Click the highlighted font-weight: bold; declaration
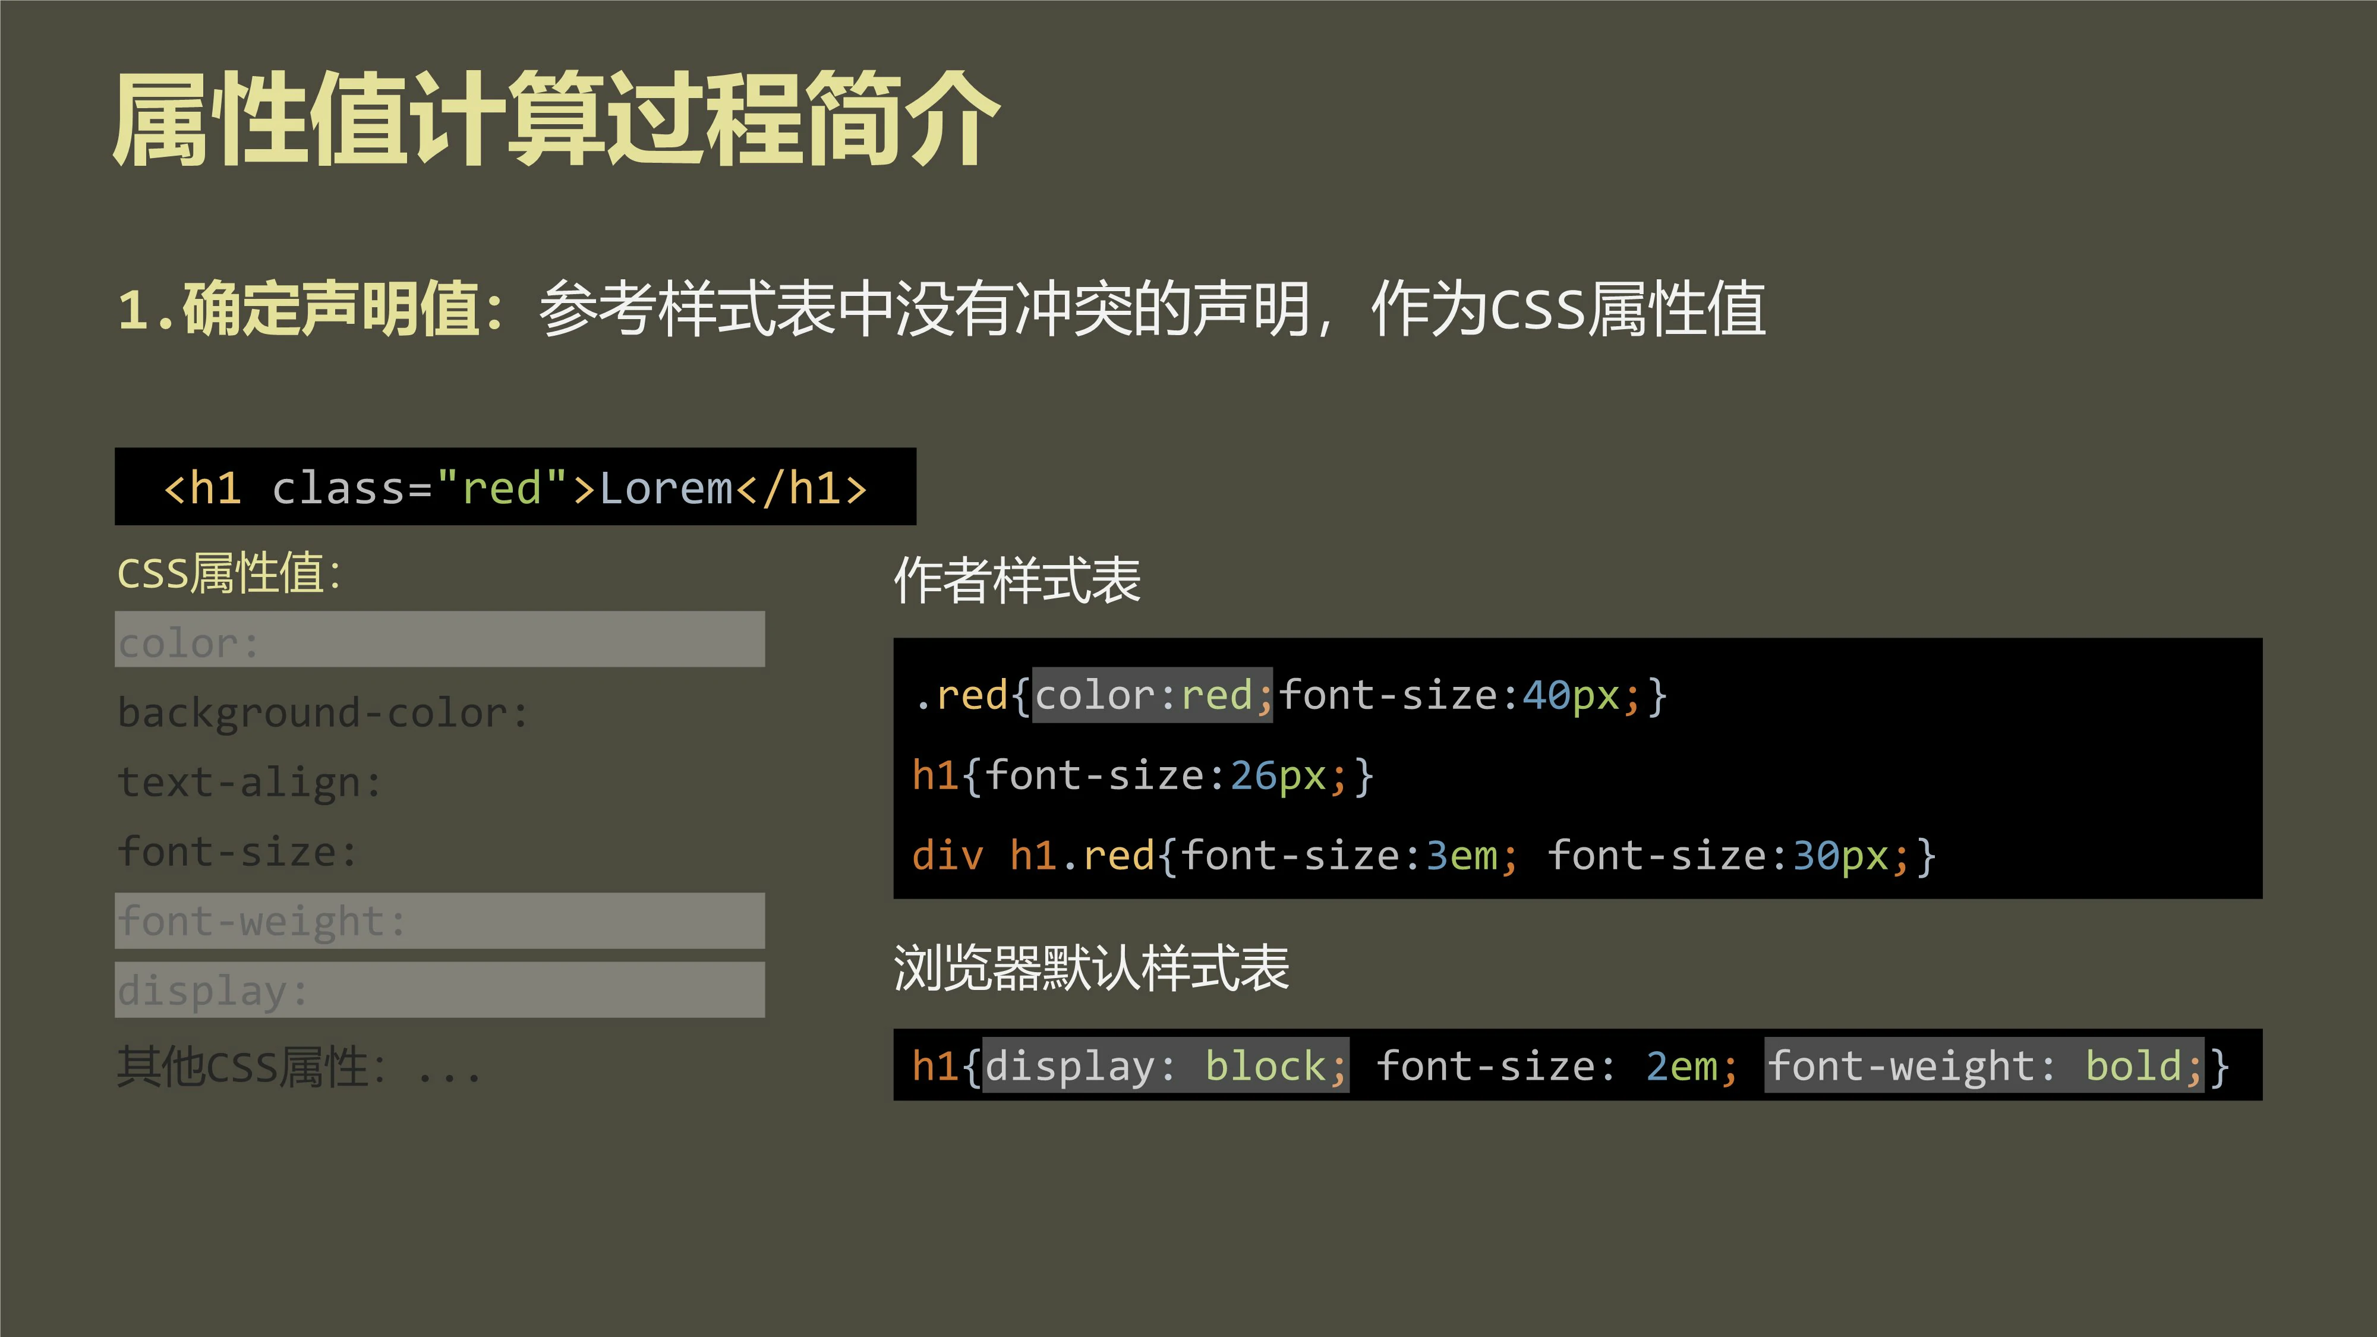The image size is (2377, 1337). pos(1984,1067)
